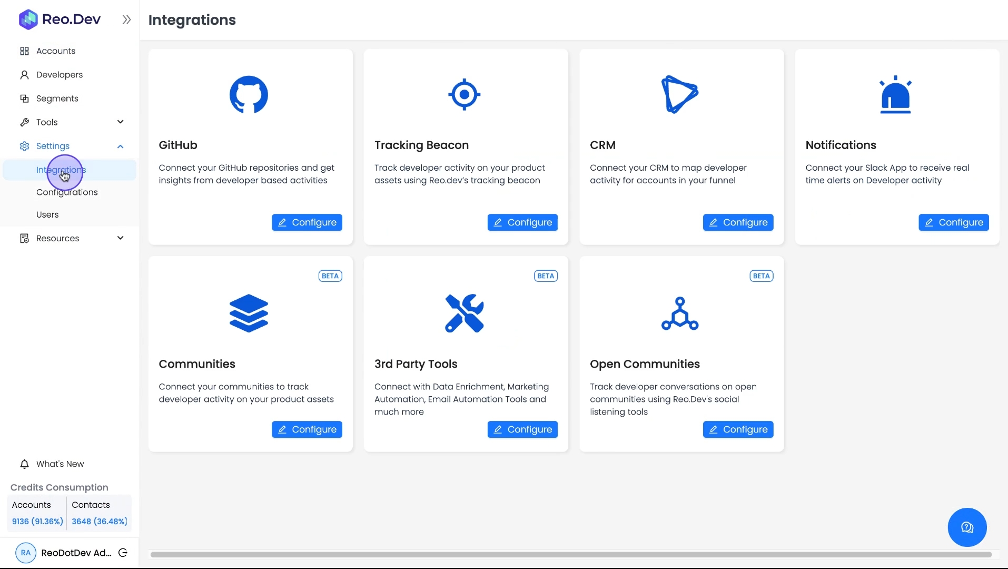This screenshot has height=569, width=1008.
Task: Collapse the Settings section
Action: 120,146
